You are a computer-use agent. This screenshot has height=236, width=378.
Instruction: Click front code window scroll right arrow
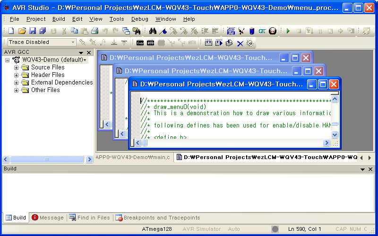[326, 143]
